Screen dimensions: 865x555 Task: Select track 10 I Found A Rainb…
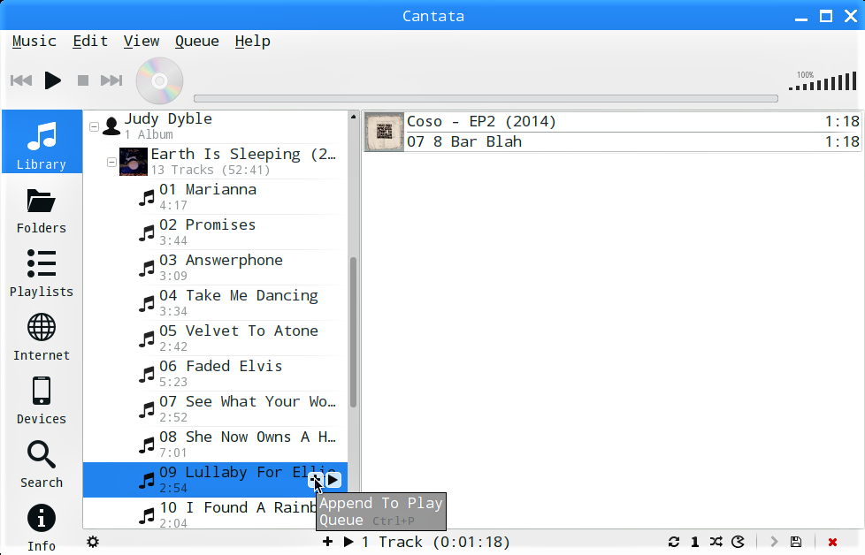(x=215, y=514)
